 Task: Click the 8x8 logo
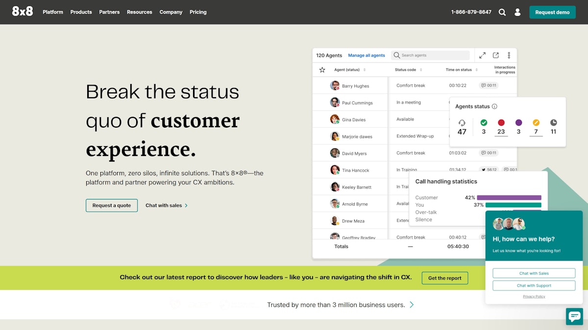point(23,12)
